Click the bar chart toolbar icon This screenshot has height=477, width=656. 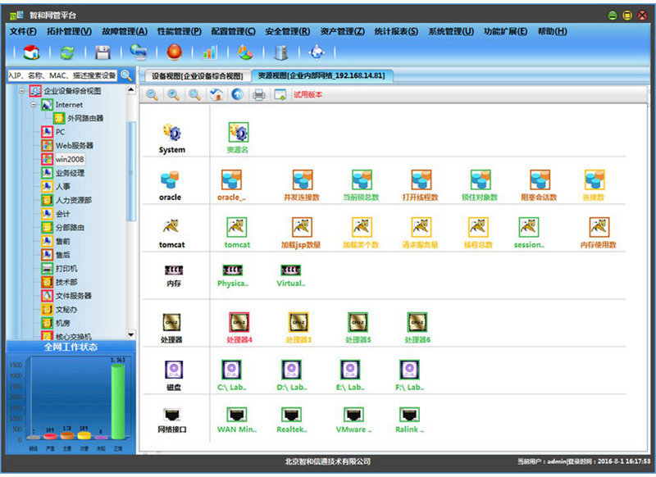(x=210, y=52)
